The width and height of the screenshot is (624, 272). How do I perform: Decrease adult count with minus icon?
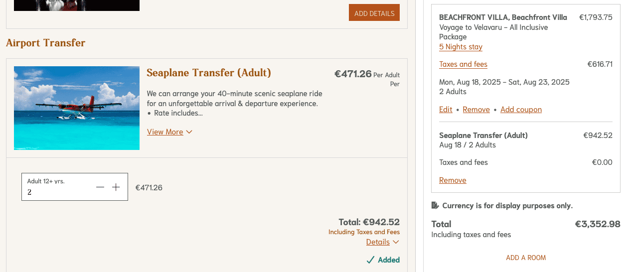100,187
